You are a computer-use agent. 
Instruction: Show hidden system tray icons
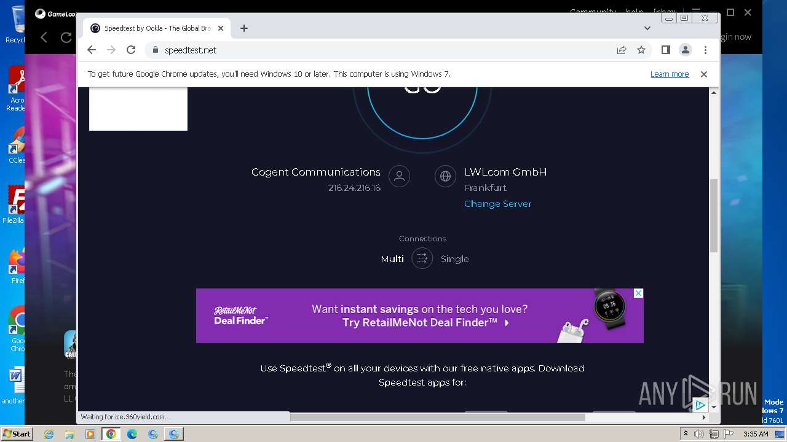[686, 434]
